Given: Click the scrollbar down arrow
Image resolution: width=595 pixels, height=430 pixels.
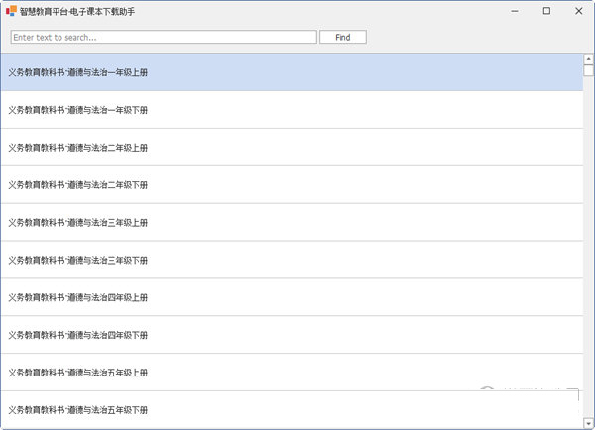Looking at the screenshot, I should (x=588, y=424).
